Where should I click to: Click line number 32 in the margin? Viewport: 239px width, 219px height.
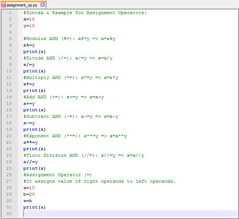(9, 214)
